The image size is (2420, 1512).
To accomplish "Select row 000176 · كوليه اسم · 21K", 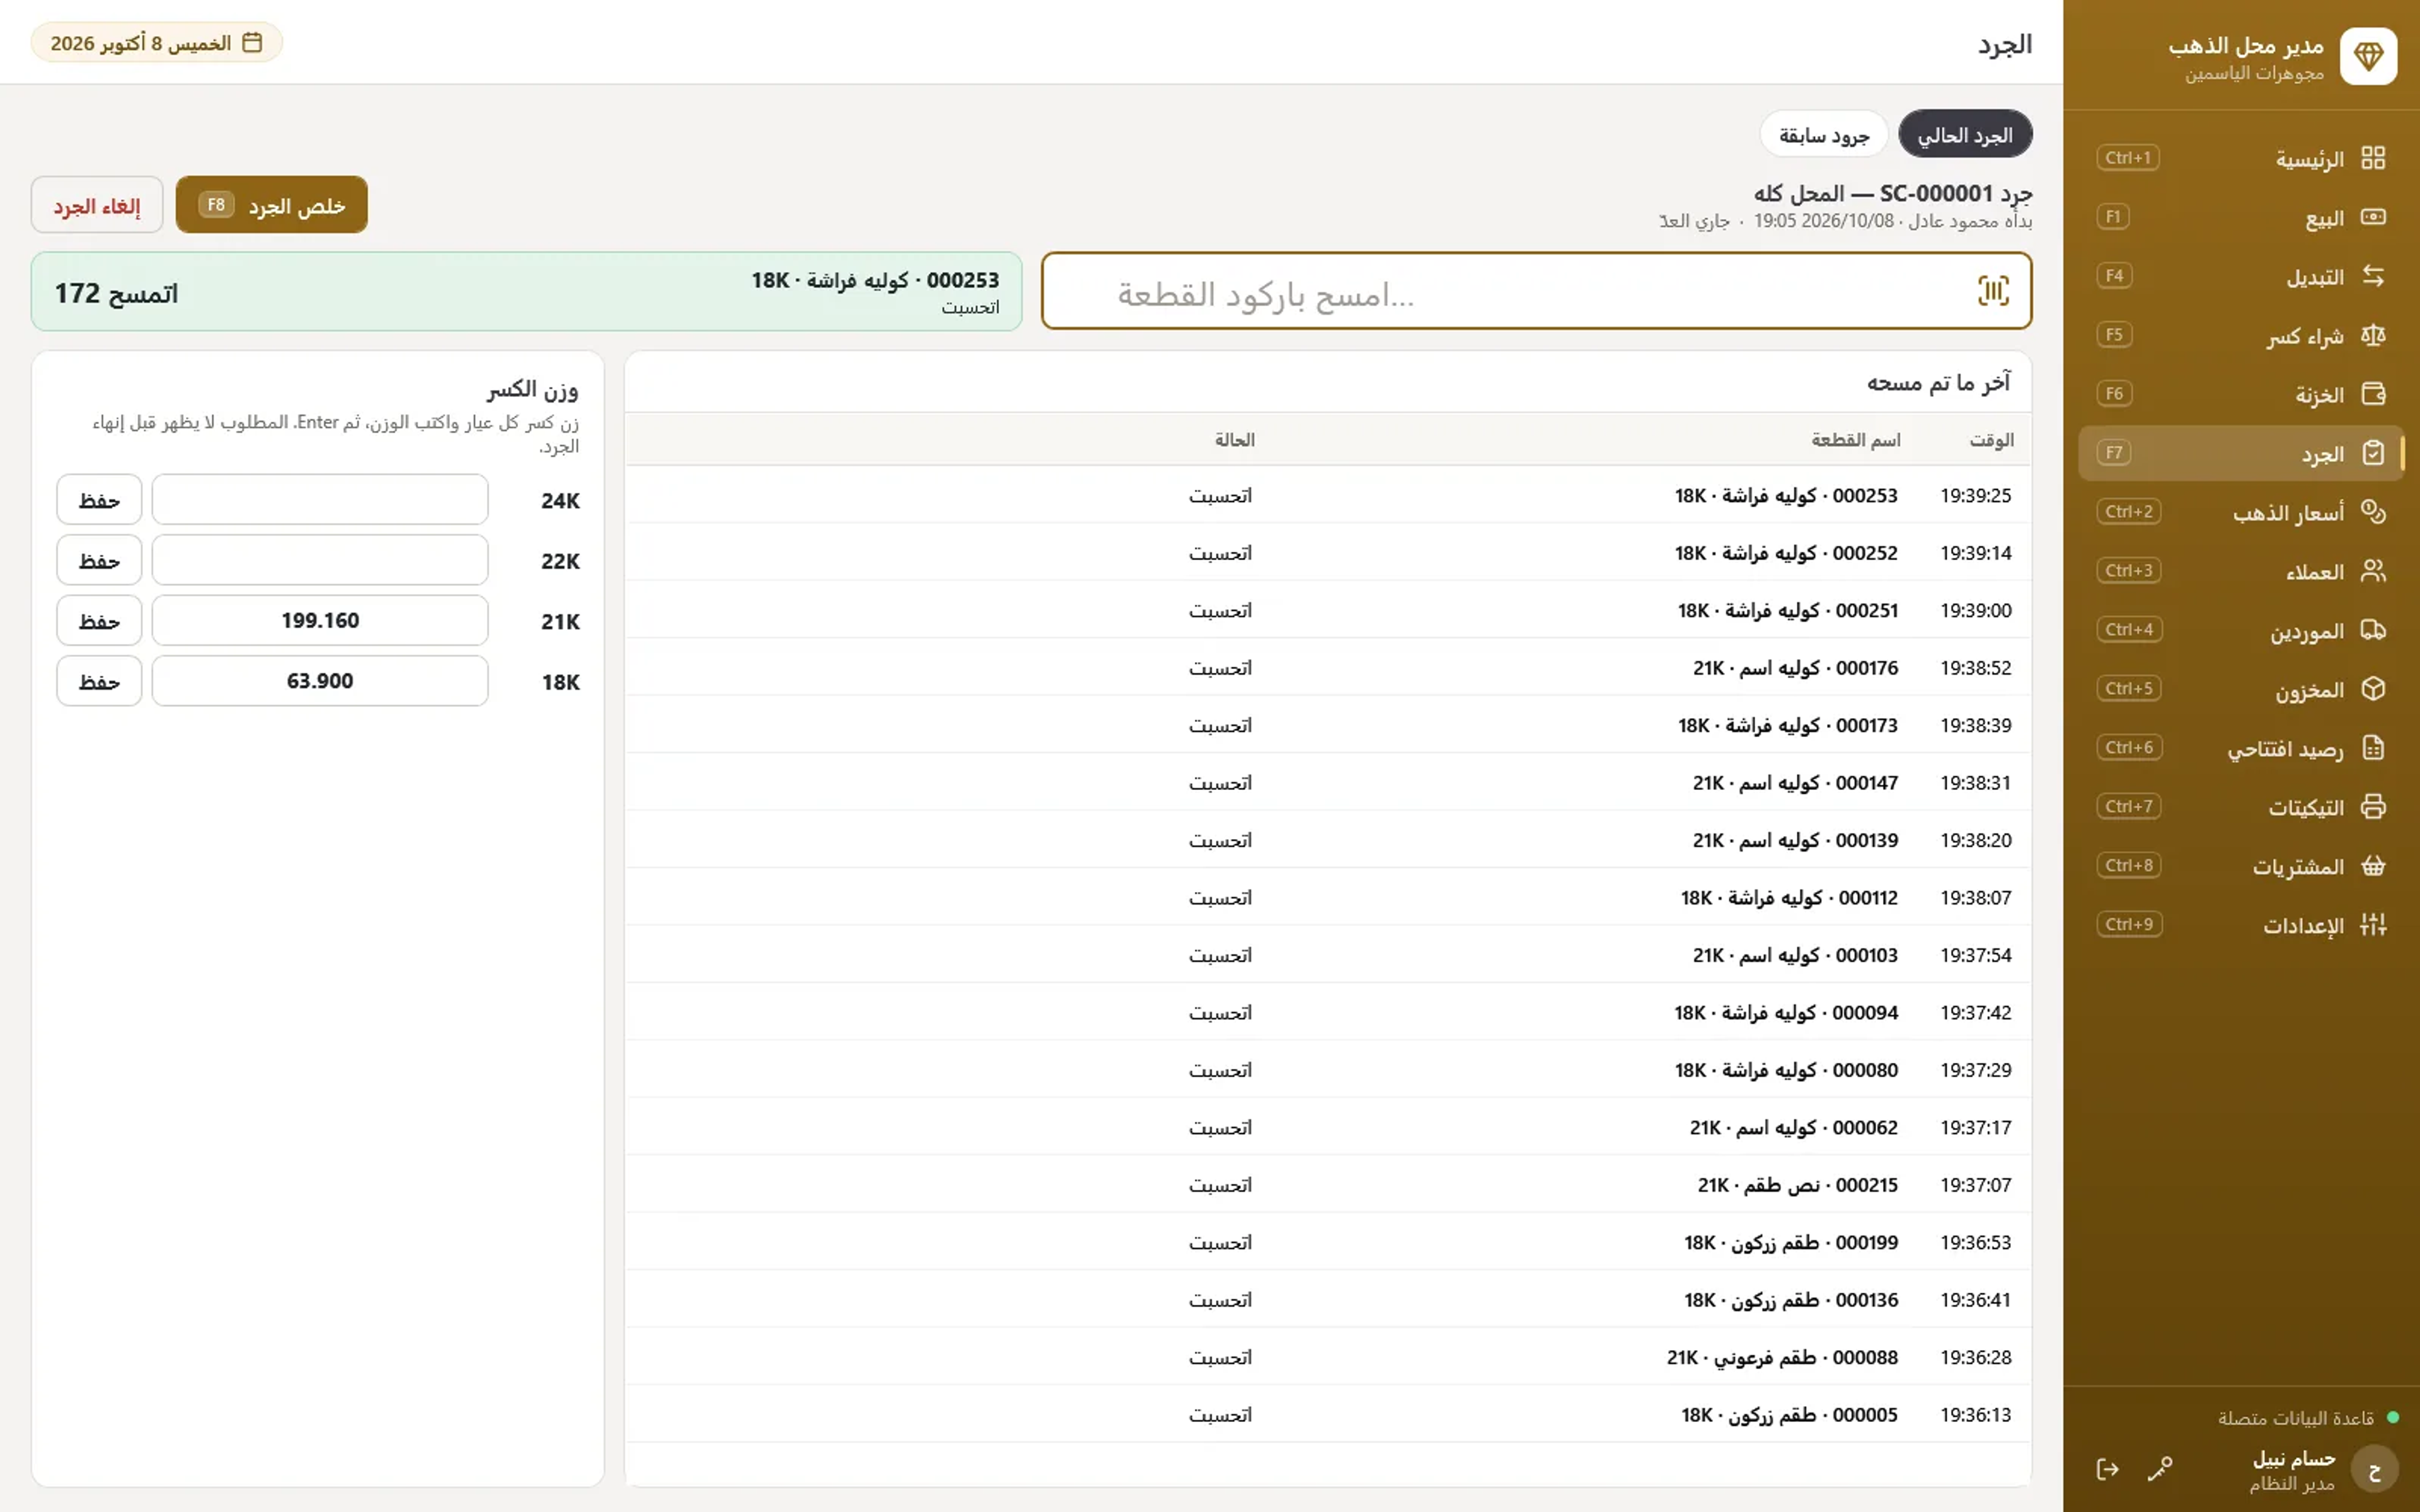I will click(1328, 667).
